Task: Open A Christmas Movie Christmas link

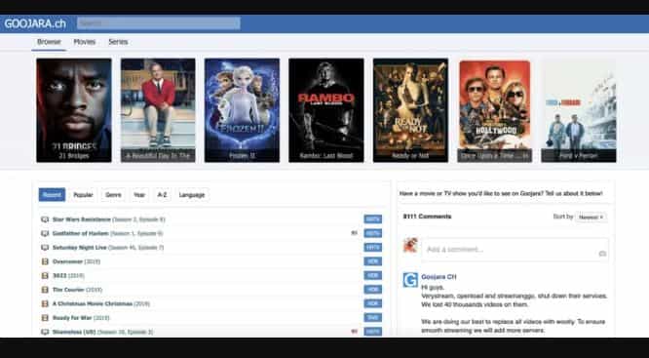Action: click(101, 303)
